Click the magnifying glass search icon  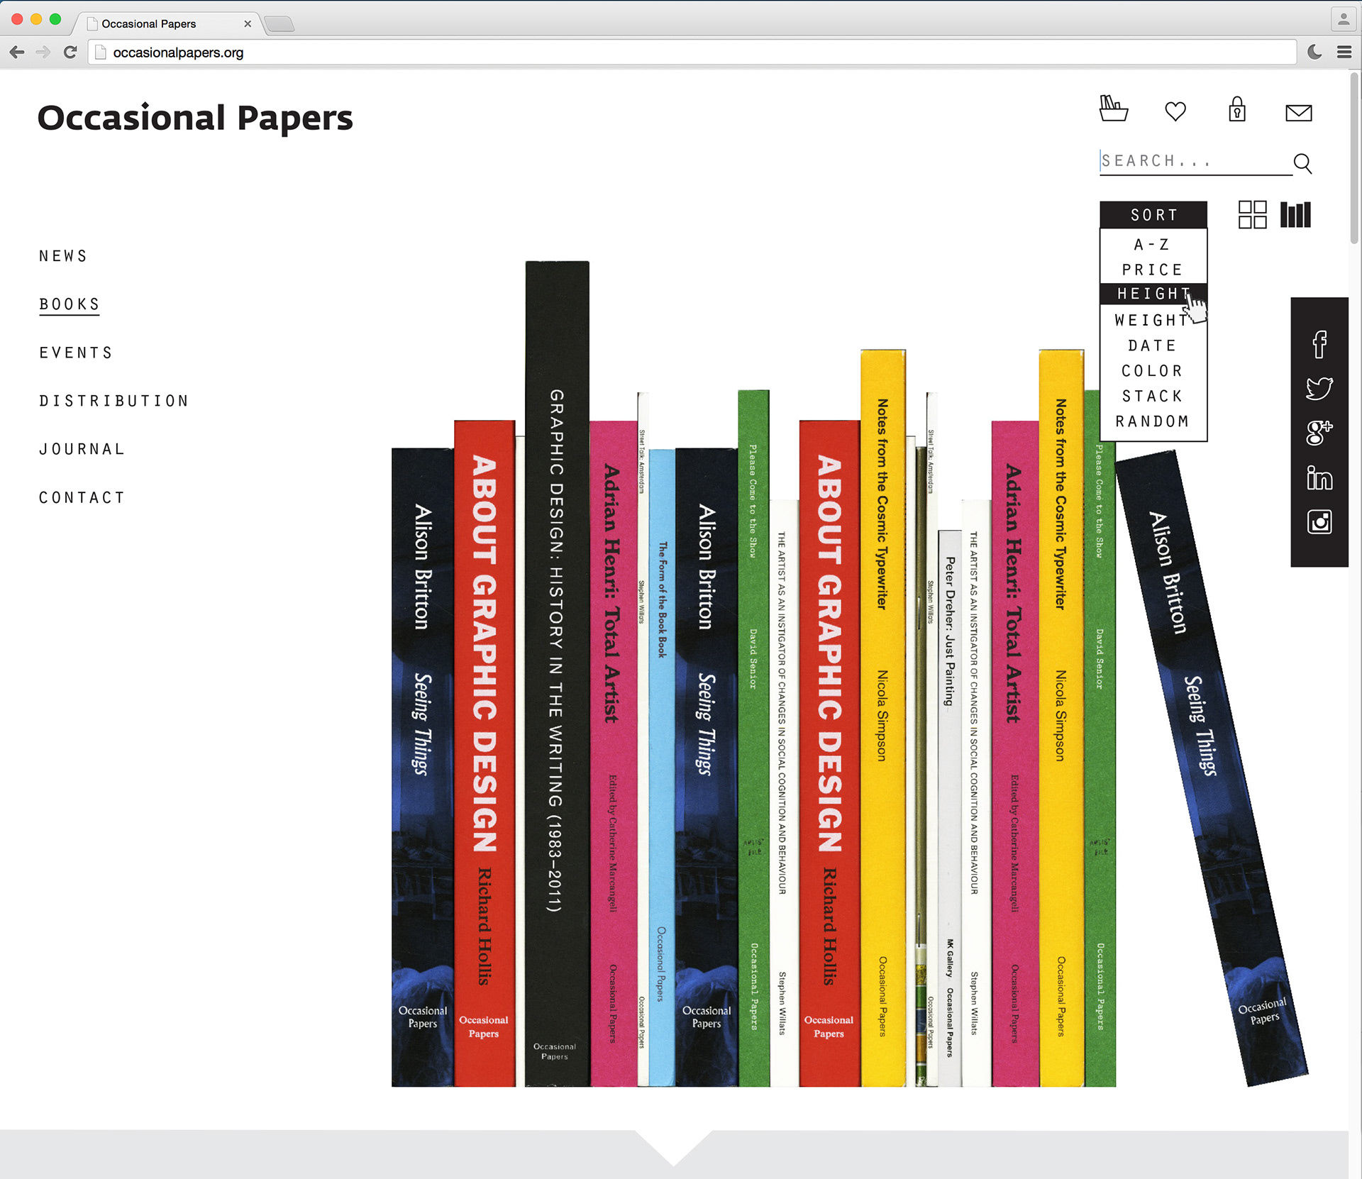pos(1302,163)
